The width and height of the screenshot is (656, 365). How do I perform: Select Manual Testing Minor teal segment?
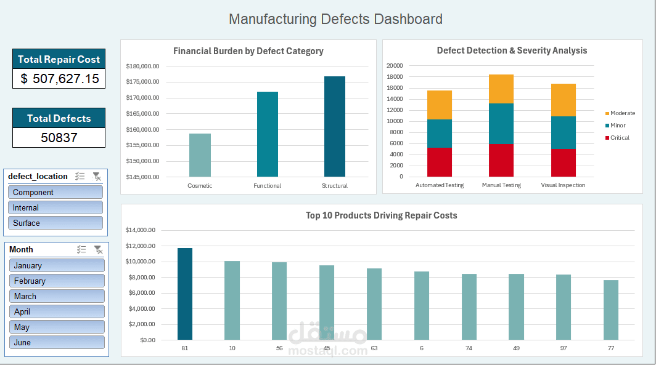coord(501,124)
